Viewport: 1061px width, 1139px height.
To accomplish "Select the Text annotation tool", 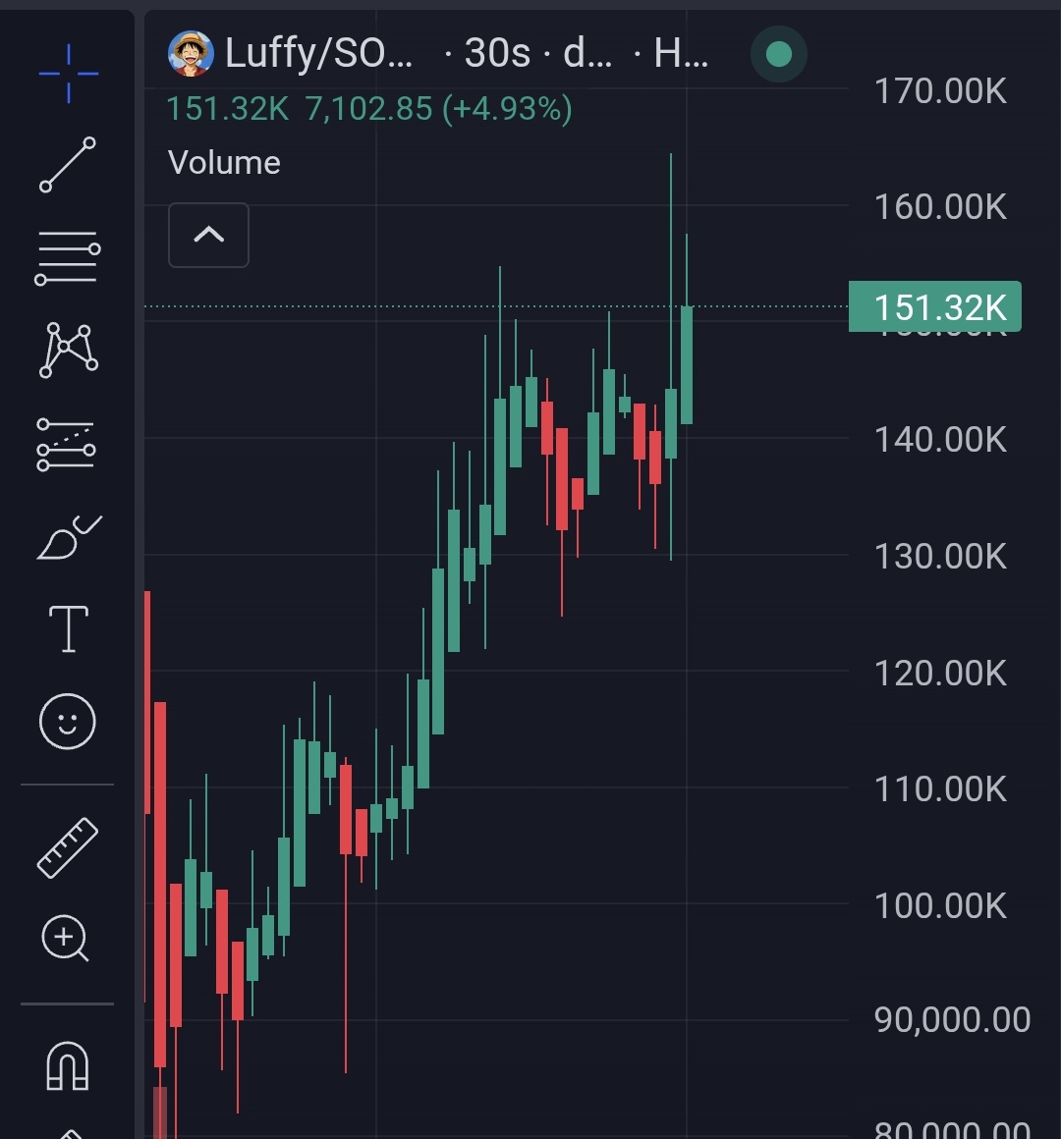I will tap(69, 628).
